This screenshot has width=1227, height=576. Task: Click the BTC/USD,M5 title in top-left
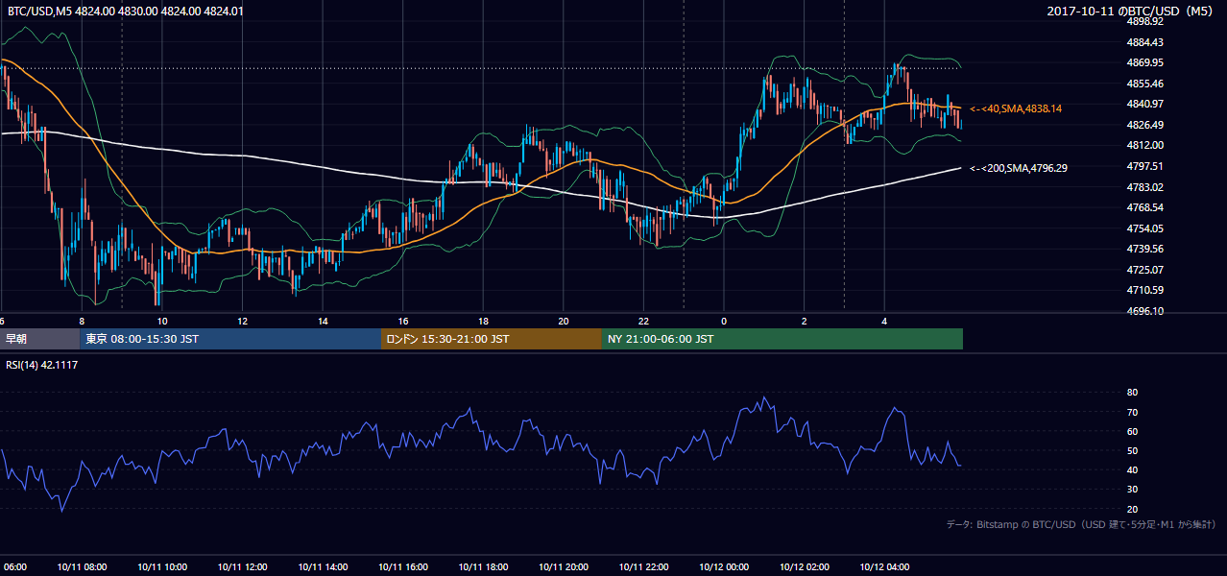[x=36, y=12]
